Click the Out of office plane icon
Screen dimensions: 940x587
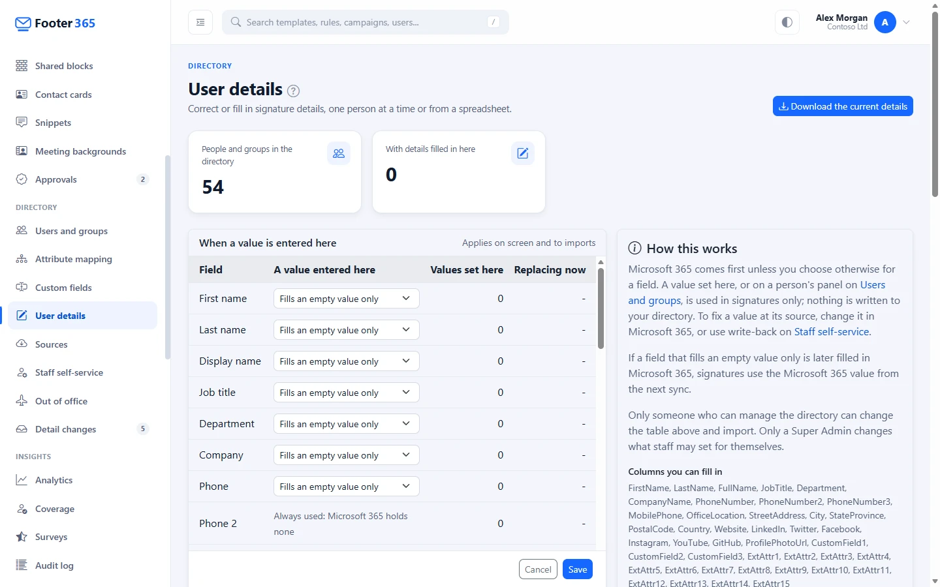22,401
